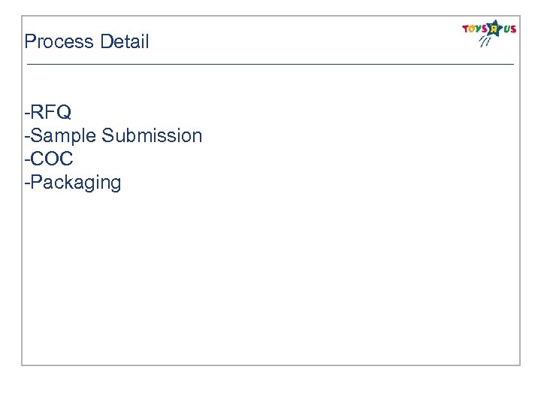Screen dimensions: 541x406
Task: Click the -Packaging bullet line
Action: coord(73,183)
